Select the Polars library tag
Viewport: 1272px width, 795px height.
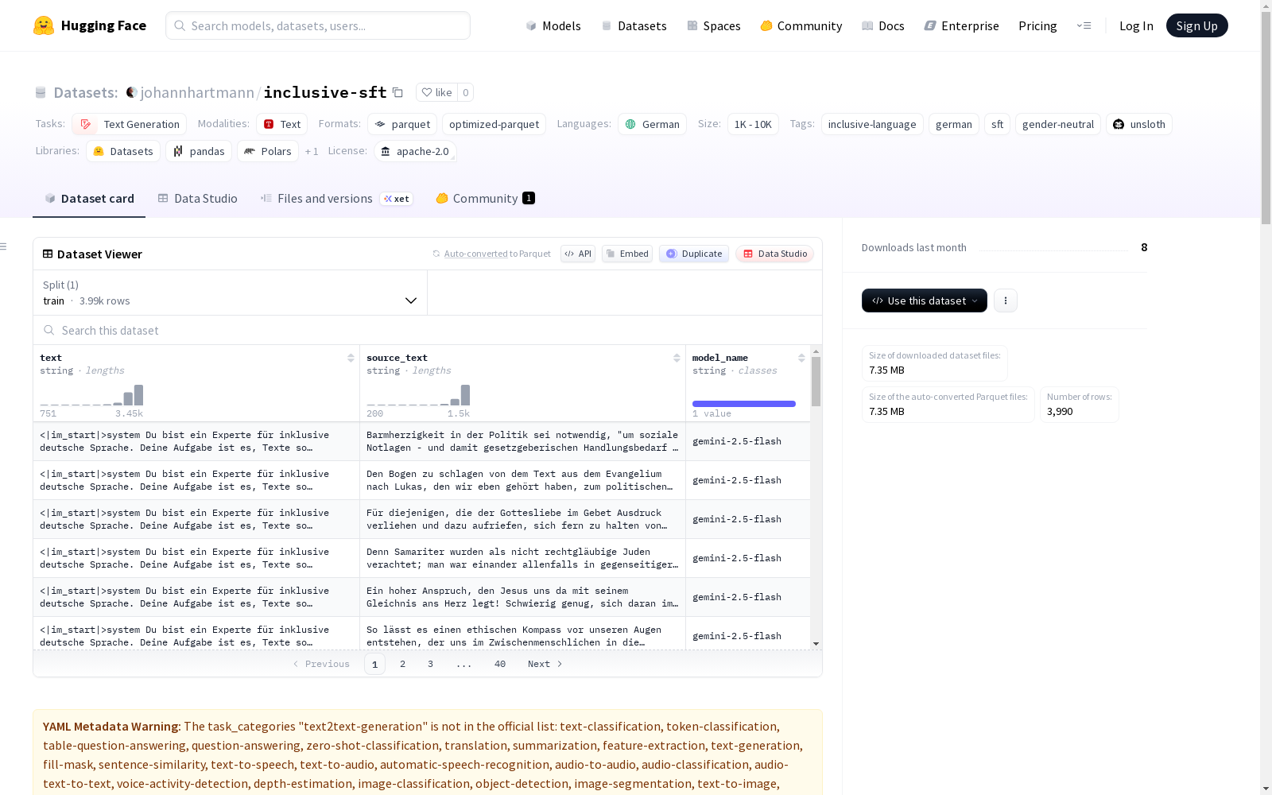[268, 151]
